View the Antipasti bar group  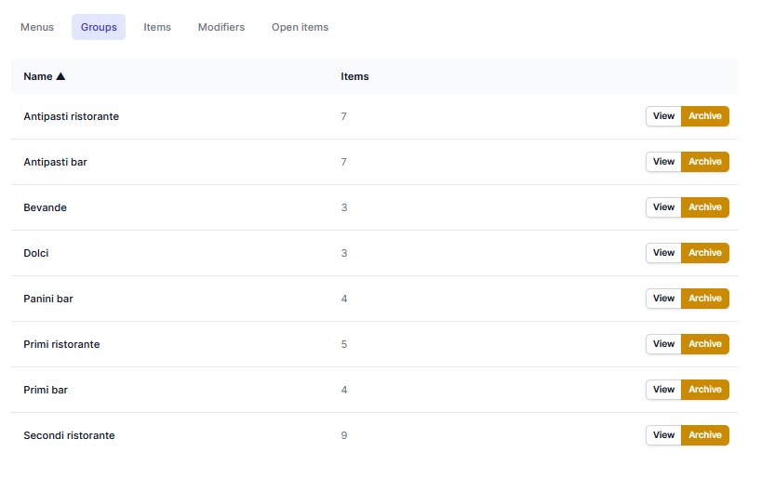(x=663, y=162)
